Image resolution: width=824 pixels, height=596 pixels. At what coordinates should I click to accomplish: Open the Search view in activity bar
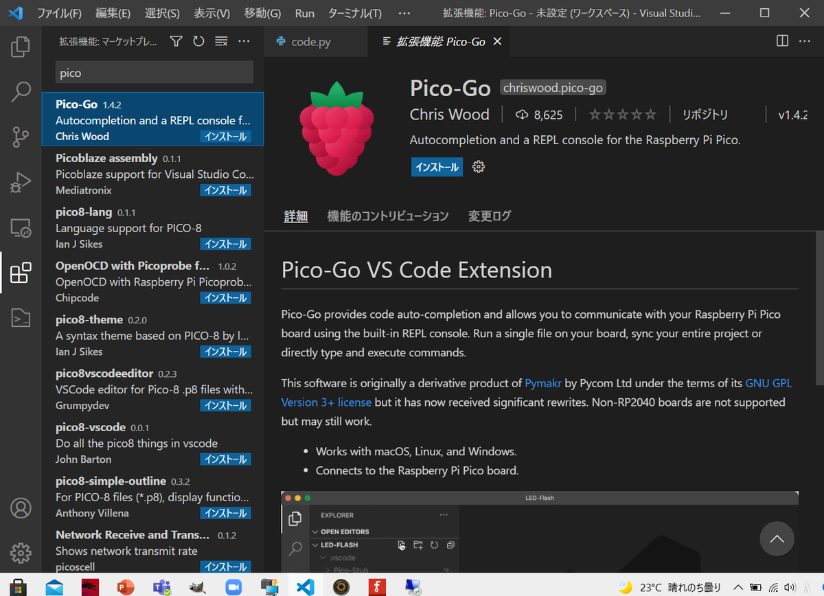(x=21, y=91)
